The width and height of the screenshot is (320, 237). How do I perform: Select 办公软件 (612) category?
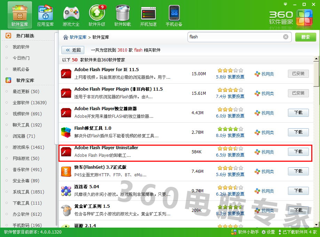(27, 214)
